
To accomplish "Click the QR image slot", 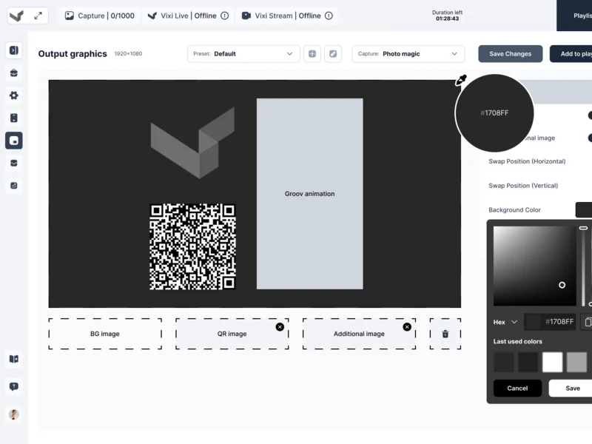I will click(x=232, y=334).
